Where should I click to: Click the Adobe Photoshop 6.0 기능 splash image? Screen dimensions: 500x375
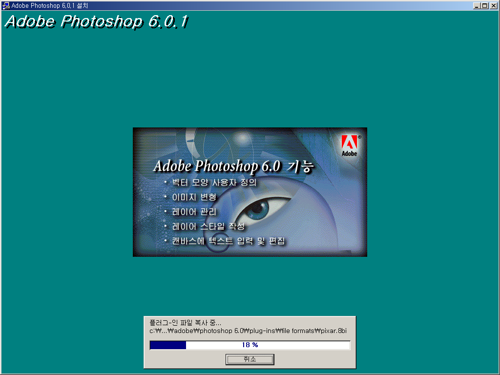tap(250, 192)
